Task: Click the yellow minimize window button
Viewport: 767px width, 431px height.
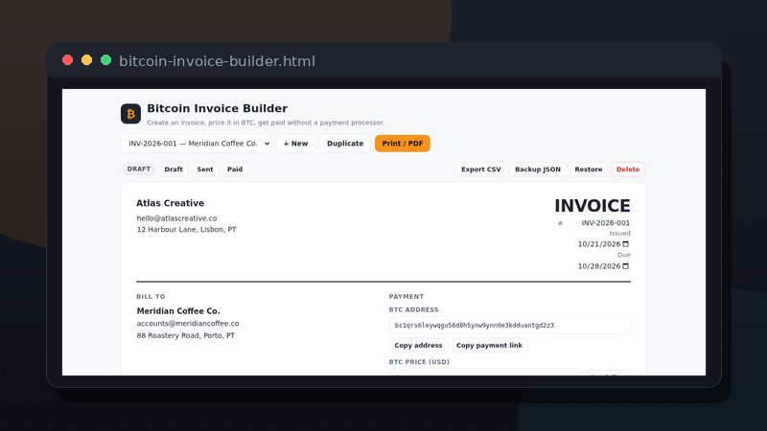Action: pos(86,60)
